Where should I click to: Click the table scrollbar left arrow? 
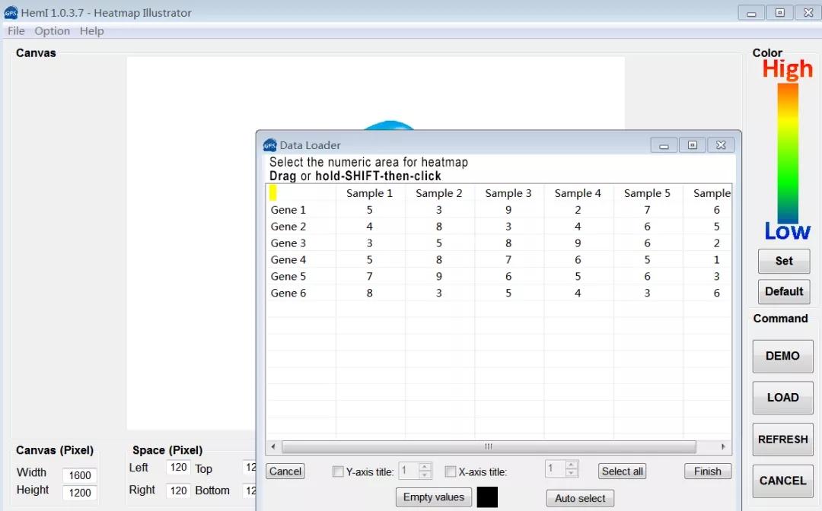(x=273, y=446)
